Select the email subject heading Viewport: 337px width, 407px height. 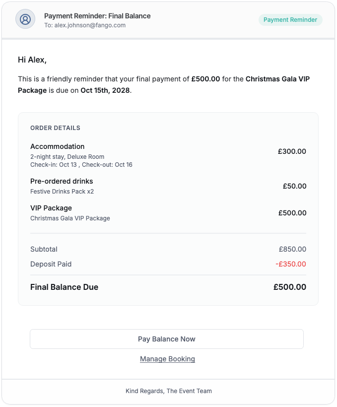(x=97, y=16)
